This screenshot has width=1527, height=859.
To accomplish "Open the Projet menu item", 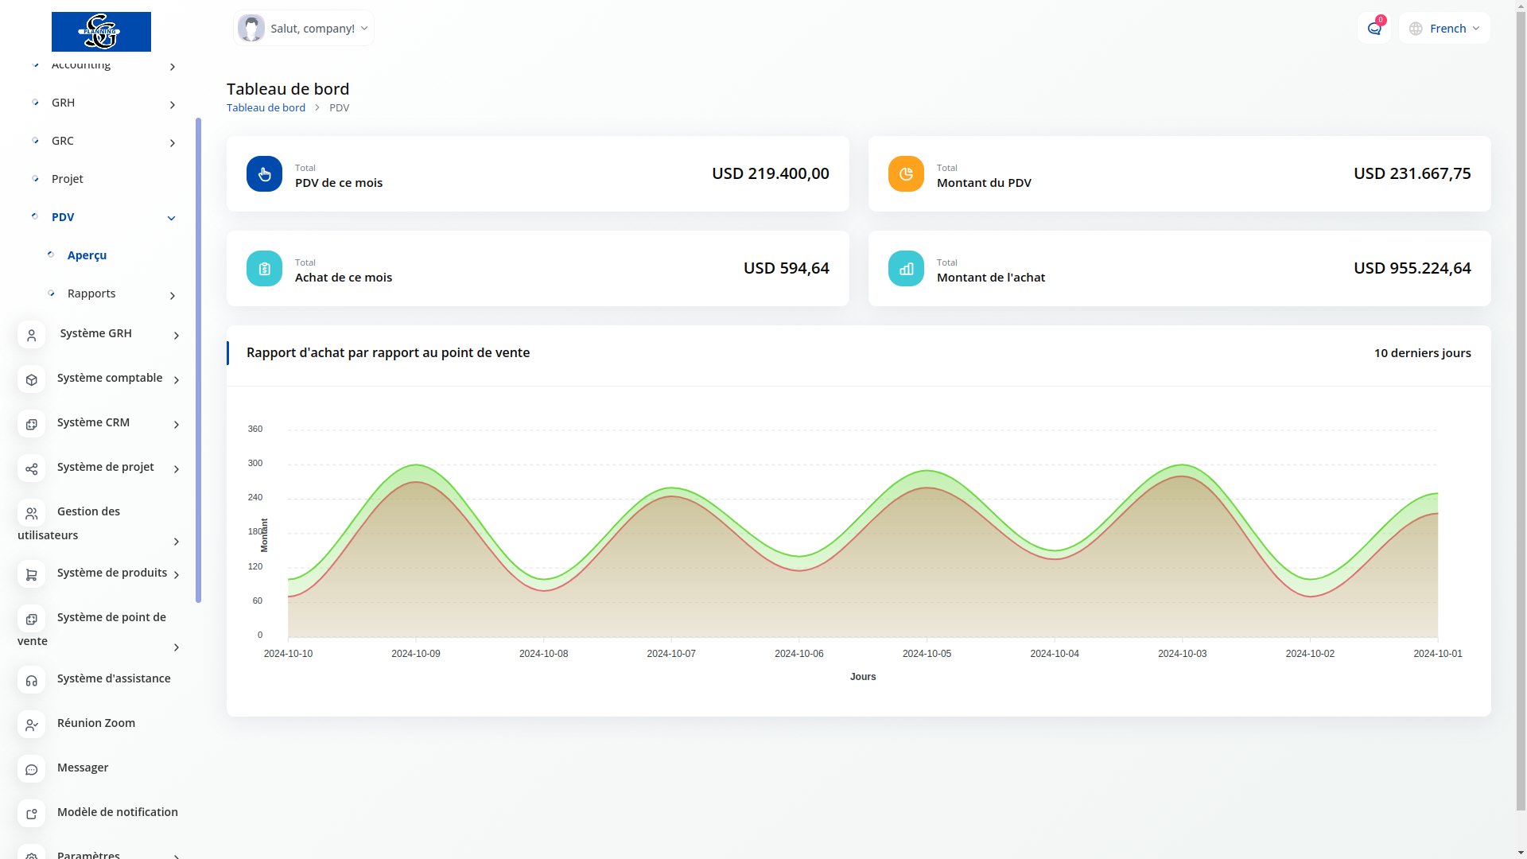I will pyautogui.click(x=68, y=179).
